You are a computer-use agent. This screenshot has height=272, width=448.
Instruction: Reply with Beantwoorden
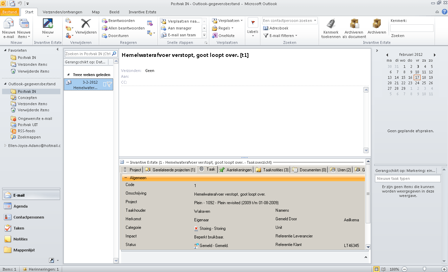point(118,21)
